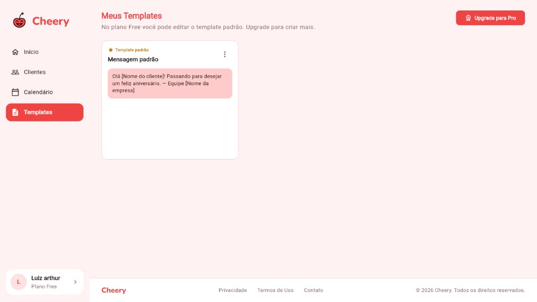This screenshot has width=537, height=302.
Task: Click the Luiz arthur user name
Action: point(46,278)
